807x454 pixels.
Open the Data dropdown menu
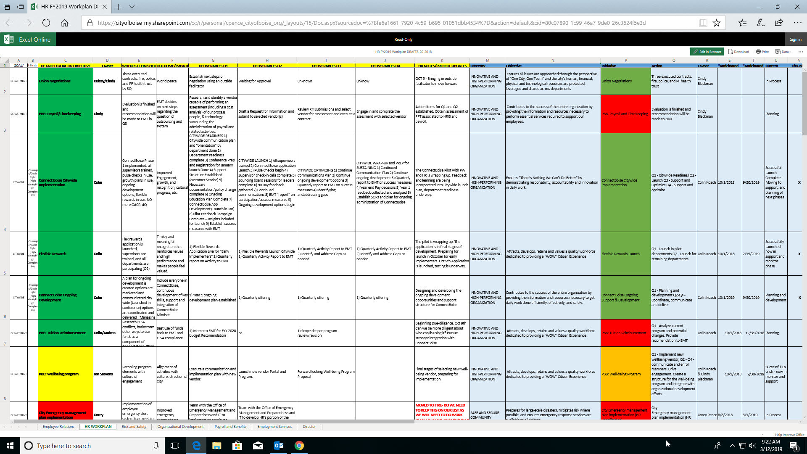pyautogui.click(x=783, y=52)
